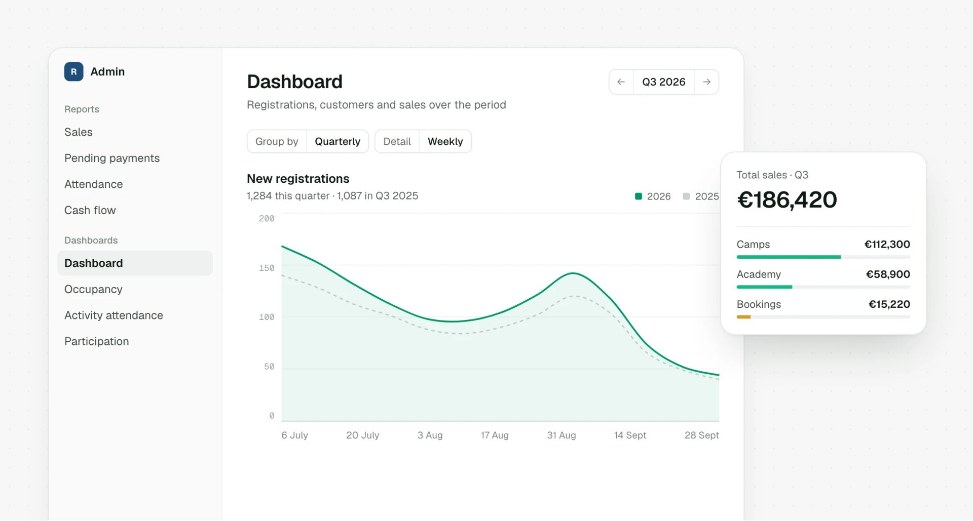
Task: Click the 6 July axis label
Action: point(294,435)
